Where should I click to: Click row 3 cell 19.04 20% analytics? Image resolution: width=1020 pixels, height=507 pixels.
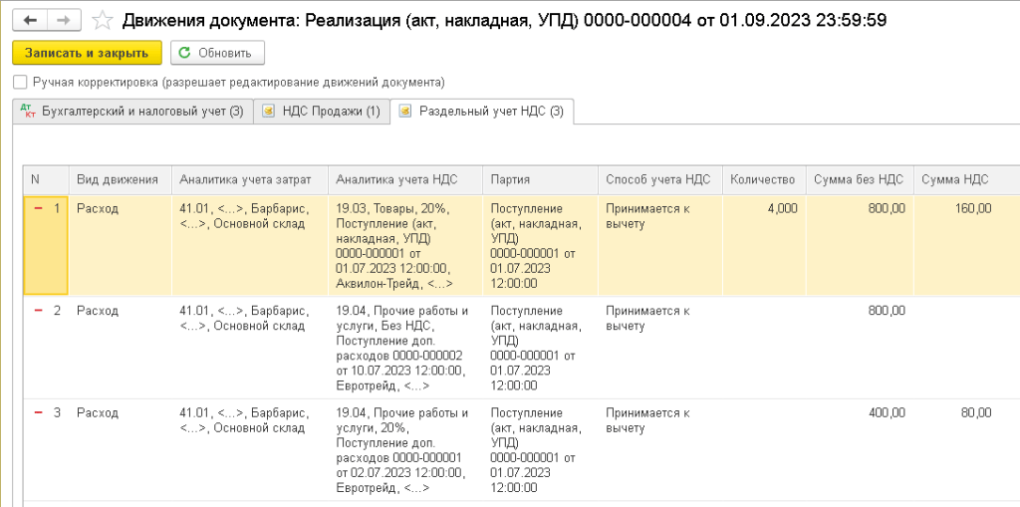pyautogui.click(x=405, y=450)
